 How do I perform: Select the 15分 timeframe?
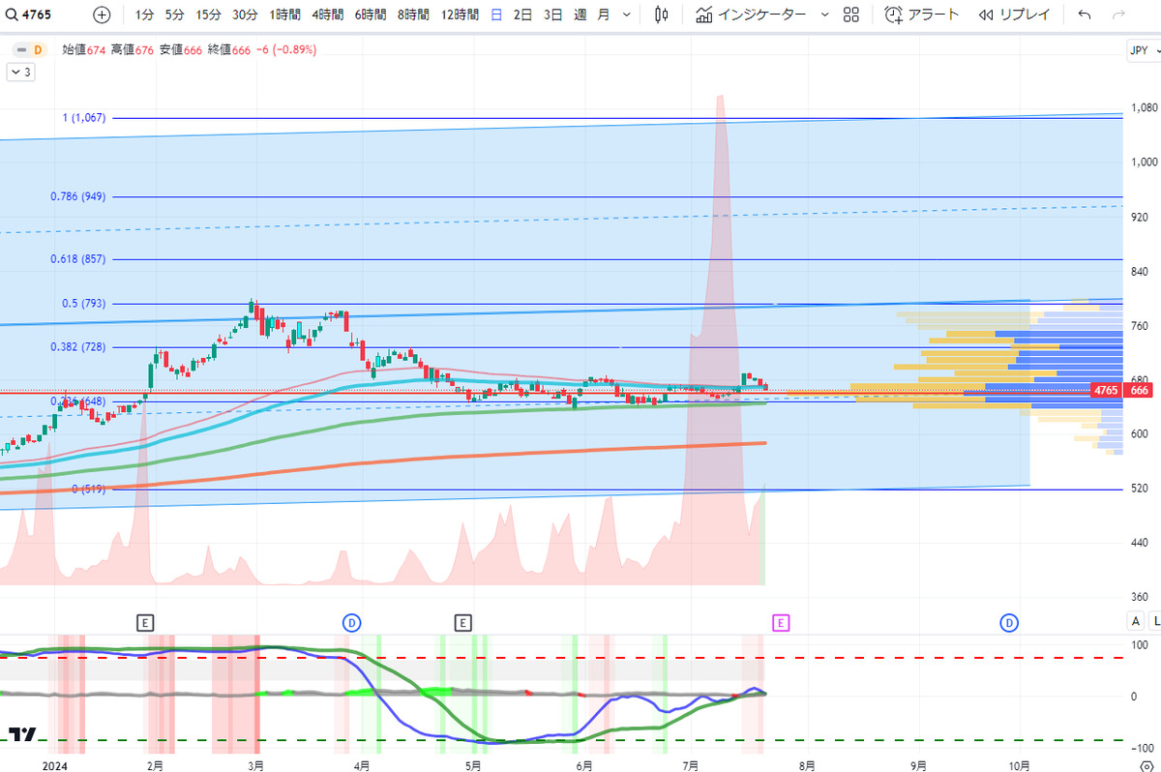[208, 15]
